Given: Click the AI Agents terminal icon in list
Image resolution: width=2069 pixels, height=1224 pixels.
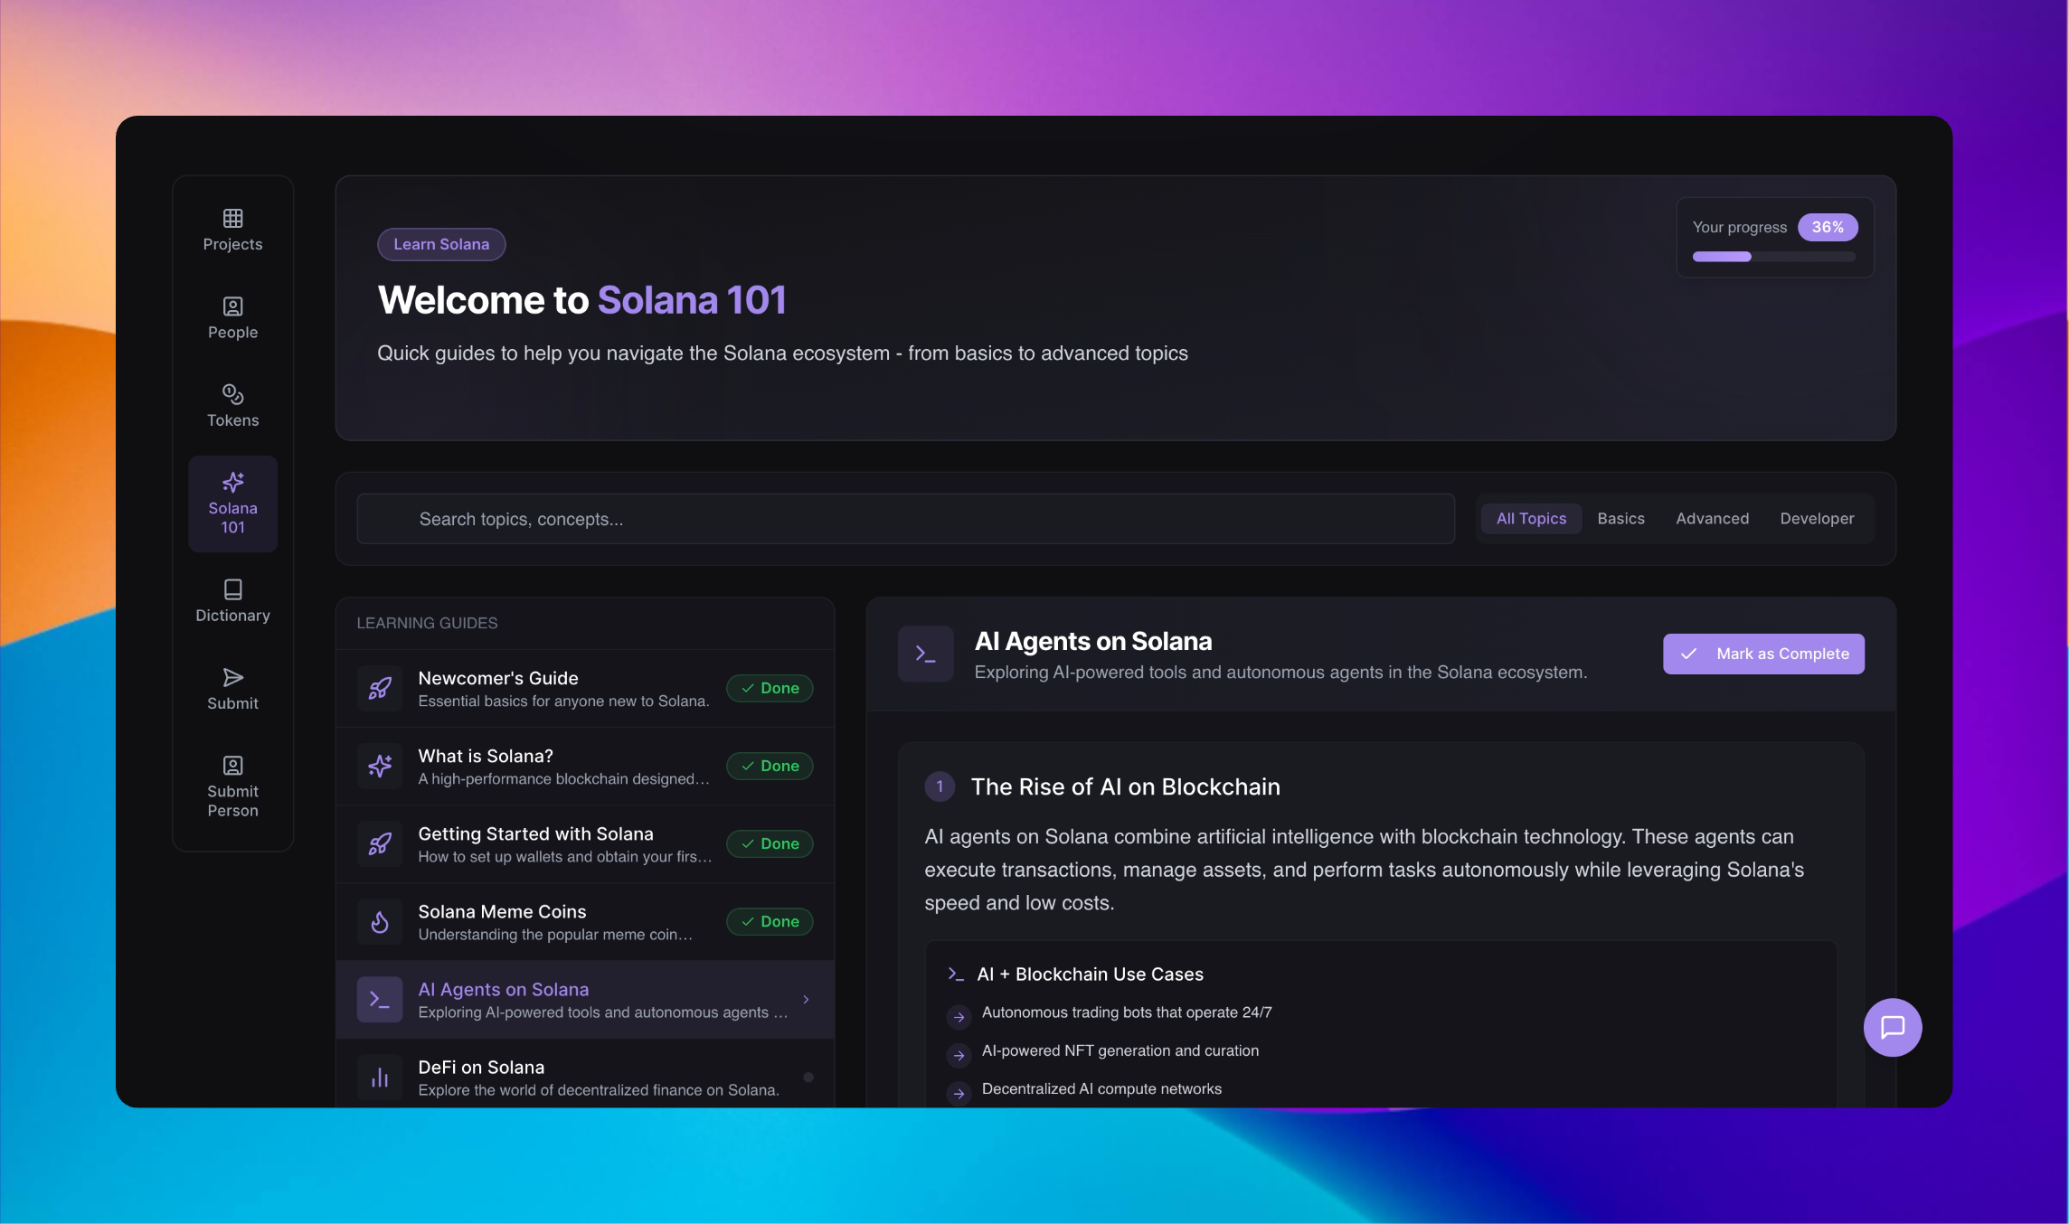Looking at the screenshot, I should pos(380,1000).
